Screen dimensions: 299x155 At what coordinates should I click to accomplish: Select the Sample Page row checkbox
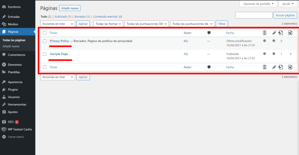coord(45,54)
